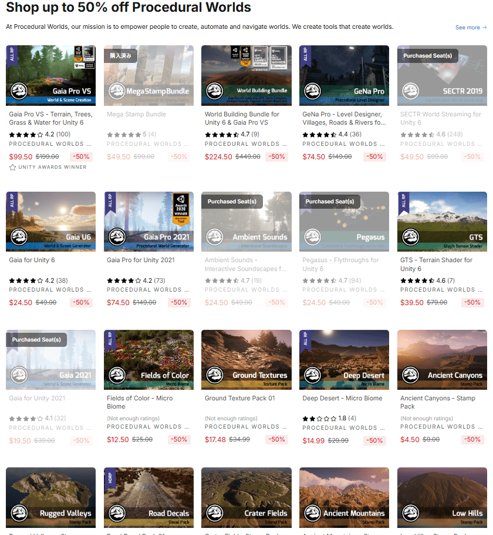Click SECTR World Streaming title

pos(441,118)
